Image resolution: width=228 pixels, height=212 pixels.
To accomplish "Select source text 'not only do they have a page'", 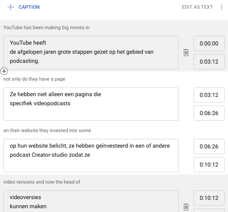I will pos(34,79).
